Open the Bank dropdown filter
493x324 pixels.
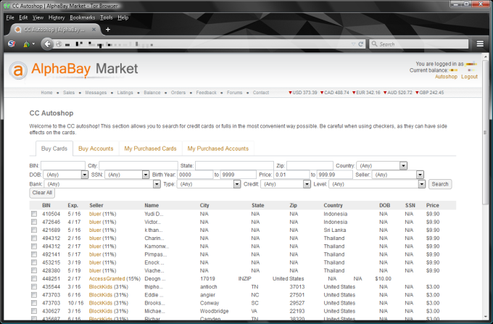click(102, 184)
